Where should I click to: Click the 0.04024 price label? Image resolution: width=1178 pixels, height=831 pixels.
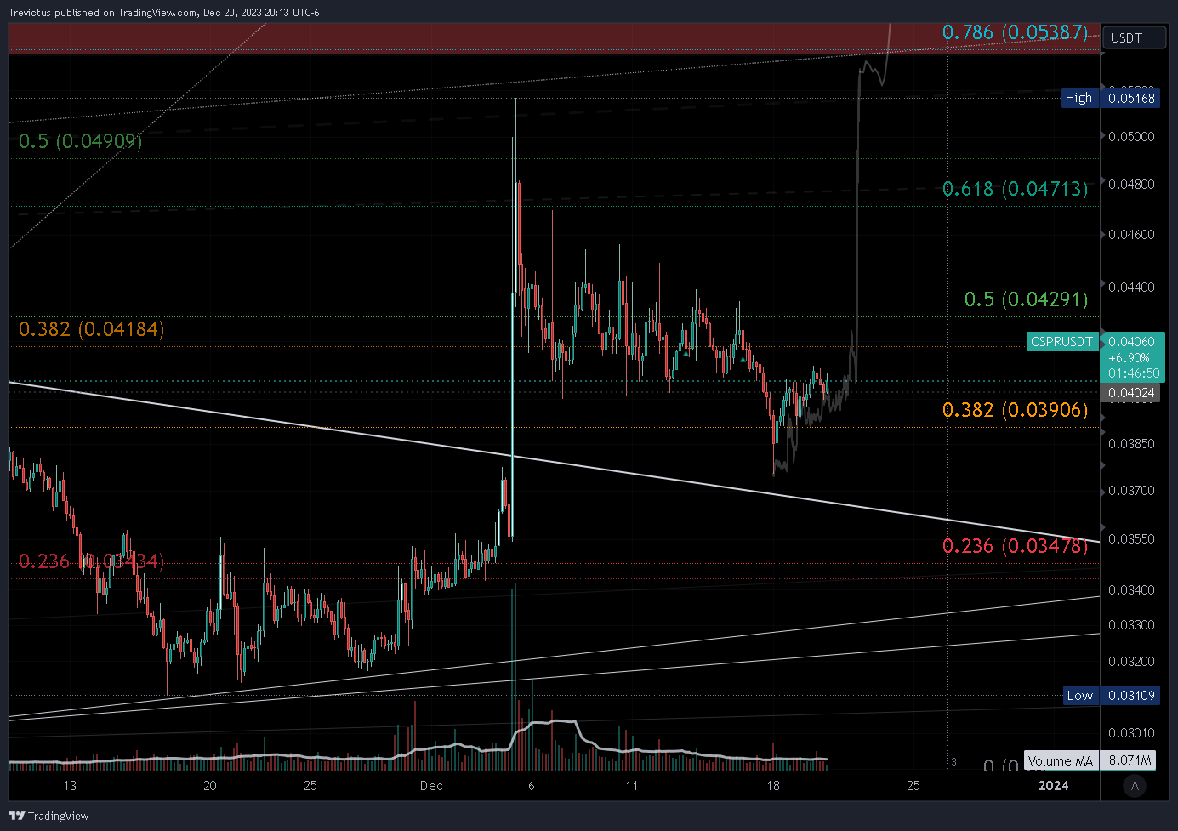tap(1131, 393)
